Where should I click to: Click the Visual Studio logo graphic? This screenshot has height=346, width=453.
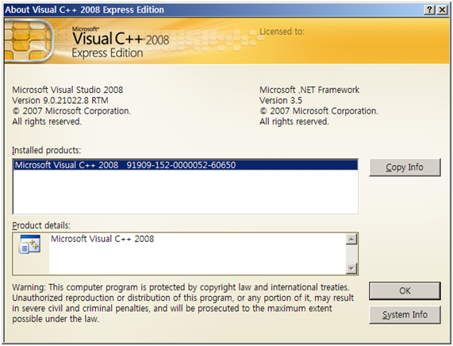pos(29,40)
